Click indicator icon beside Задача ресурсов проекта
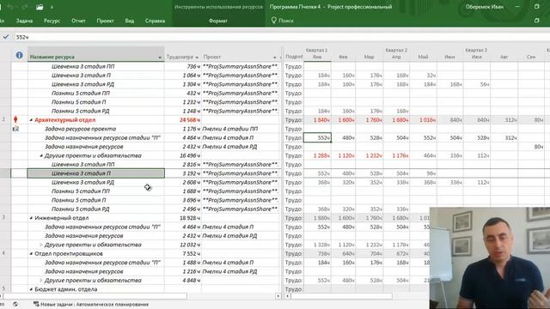The height and width of the screenshot is (309, 550). point(15,129)
